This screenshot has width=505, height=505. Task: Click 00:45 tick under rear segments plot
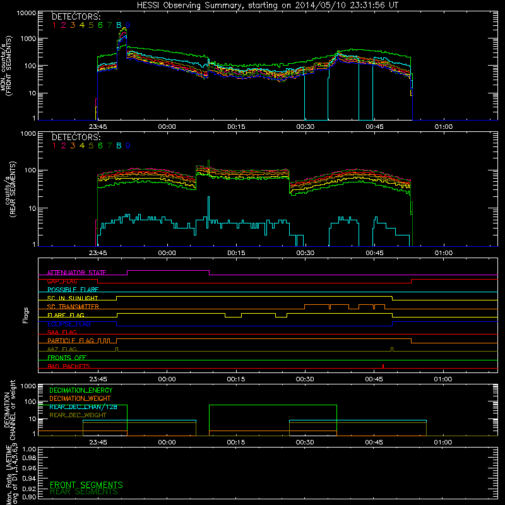pos(374,253)
